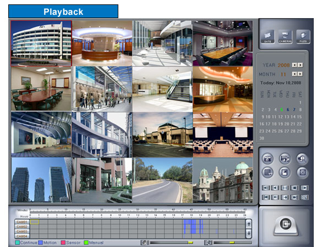
Task: Pause the playback
Action: click(285, 188)
